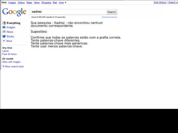Click the 'Any time' heading

coord(7,48)
